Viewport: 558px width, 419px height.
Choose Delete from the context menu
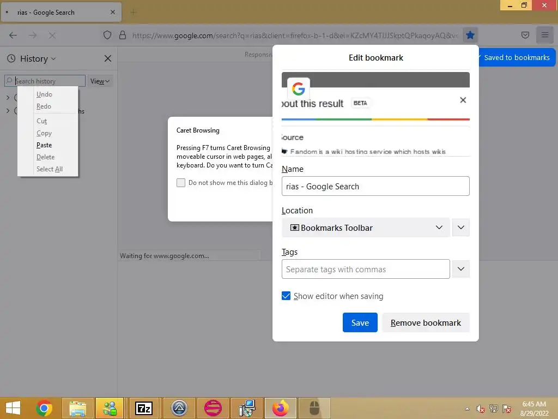point(46,157)
